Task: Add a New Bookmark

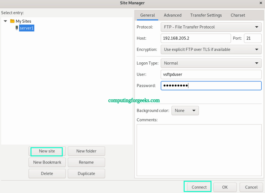Action: pyautogui.click(x=47, y=162)
